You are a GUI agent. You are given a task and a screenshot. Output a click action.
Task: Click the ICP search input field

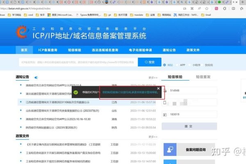[x=78, y=62]
